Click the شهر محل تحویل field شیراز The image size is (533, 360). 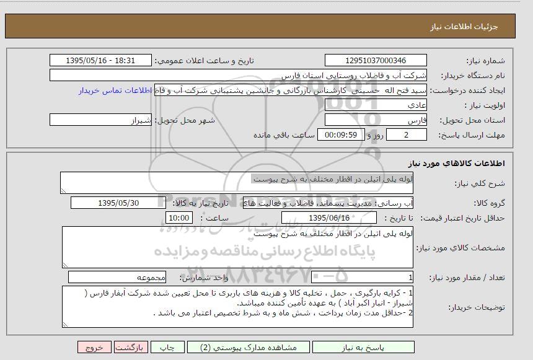[100, 120]
